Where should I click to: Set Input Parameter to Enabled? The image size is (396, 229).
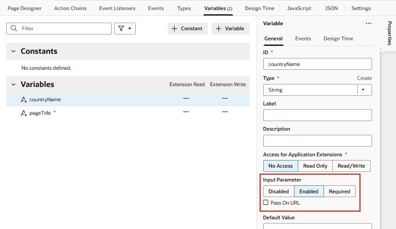pyautogui.click(x=309, y=192)
